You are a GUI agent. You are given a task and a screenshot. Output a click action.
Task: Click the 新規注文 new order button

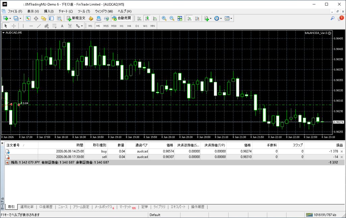tap(76, 18)
